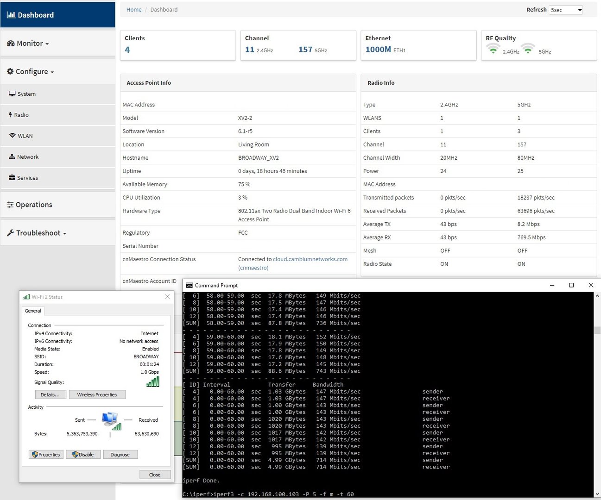Select the General tab in Wi-Fi Status
The width and height of the screenshot is (601, 500).
click(x=33, y=311)
